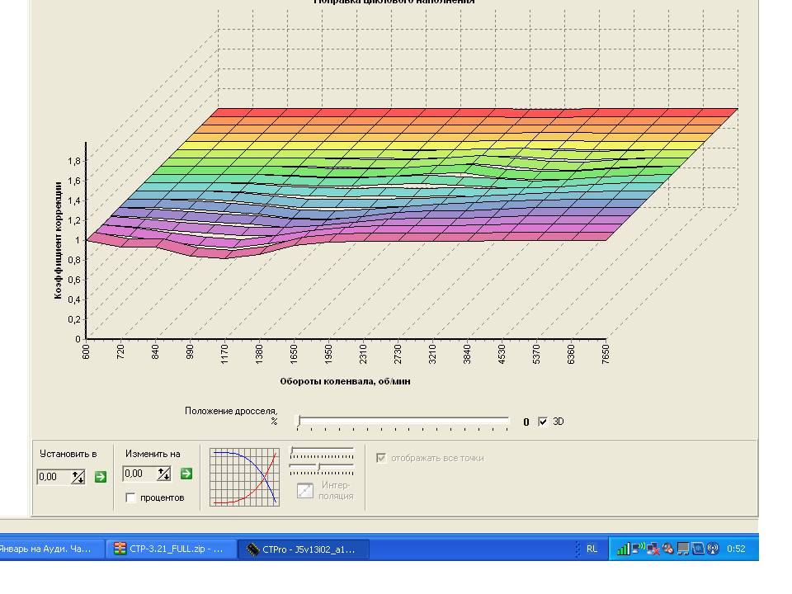Click the Установить в value stepper arrows

[x=78, y=477]
